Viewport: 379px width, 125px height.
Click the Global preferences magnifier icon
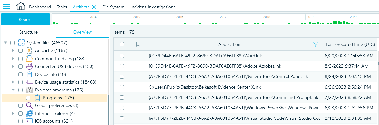[x=29, y=105]
